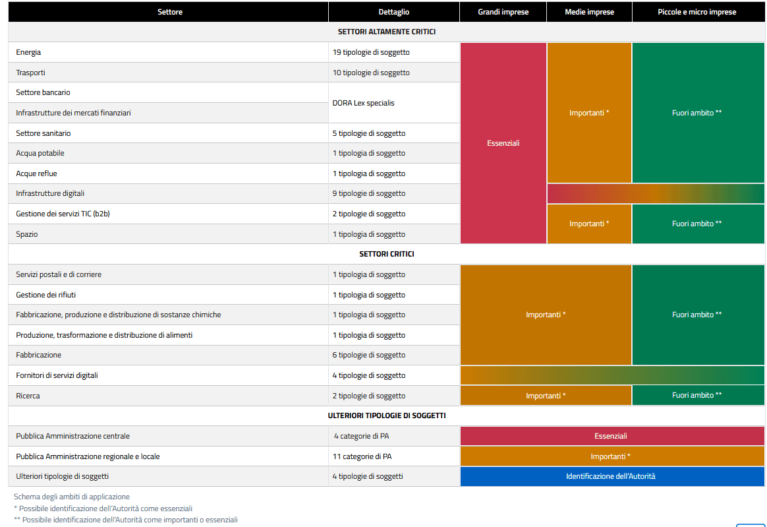Screen dimensions: 767x527
Task: Click the Piccole e micro imprese header
Action: [697, 12]
